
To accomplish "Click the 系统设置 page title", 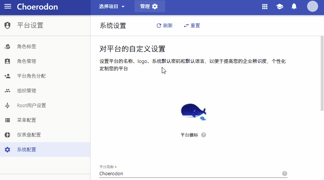I will (x=113, y=26).
